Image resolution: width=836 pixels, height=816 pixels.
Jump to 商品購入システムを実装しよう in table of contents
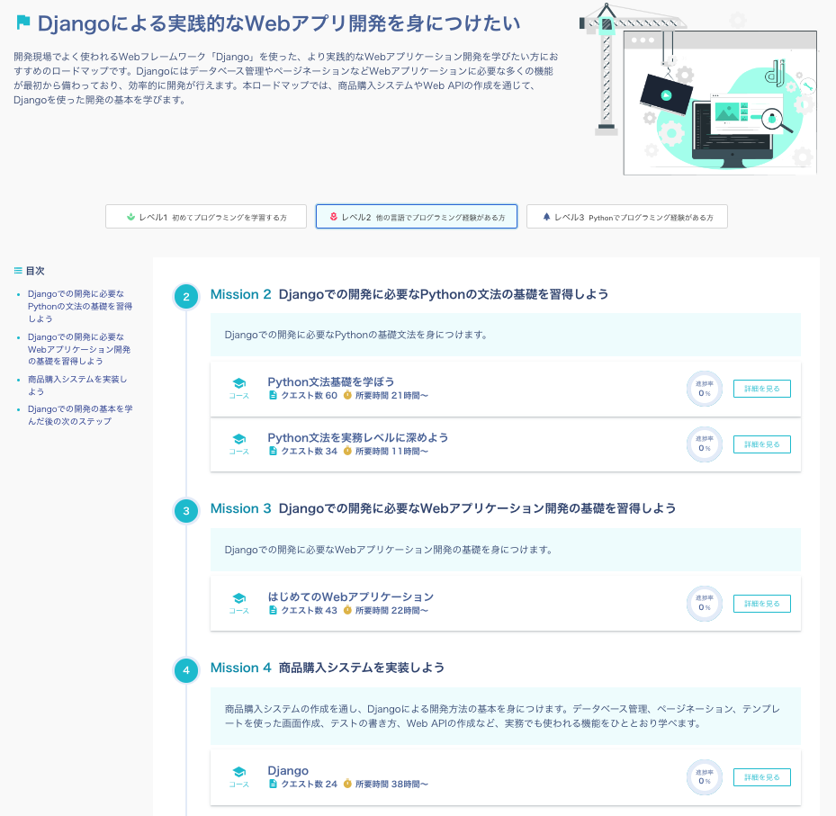77,385
